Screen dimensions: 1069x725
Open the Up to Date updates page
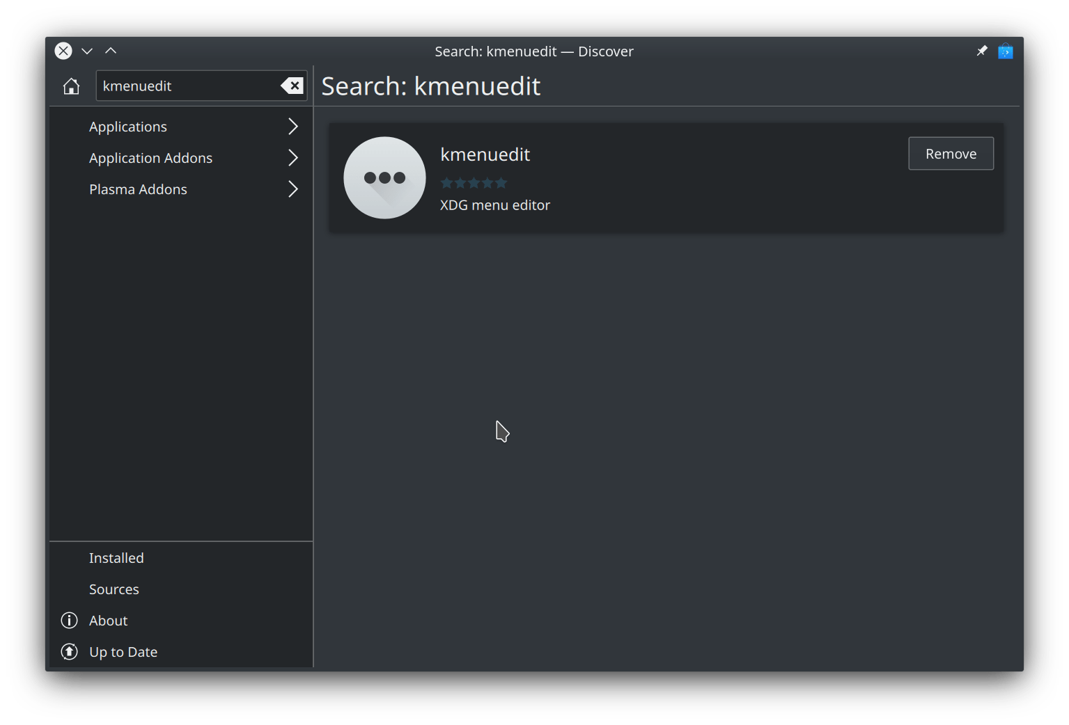(x=181, y=652)
